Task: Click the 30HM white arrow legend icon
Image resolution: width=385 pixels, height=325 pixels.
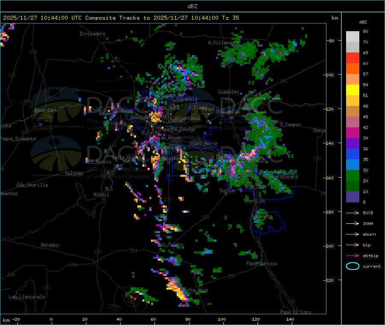Action: (352, 223)
